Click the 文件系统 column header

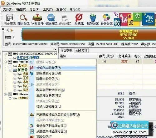point(124,56)
